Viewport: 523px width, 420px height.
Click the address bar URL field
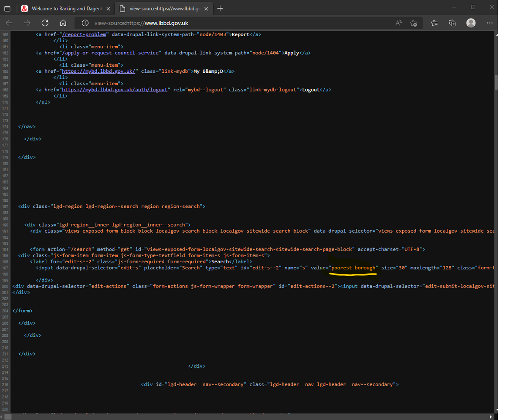click(x=235, y=23)
